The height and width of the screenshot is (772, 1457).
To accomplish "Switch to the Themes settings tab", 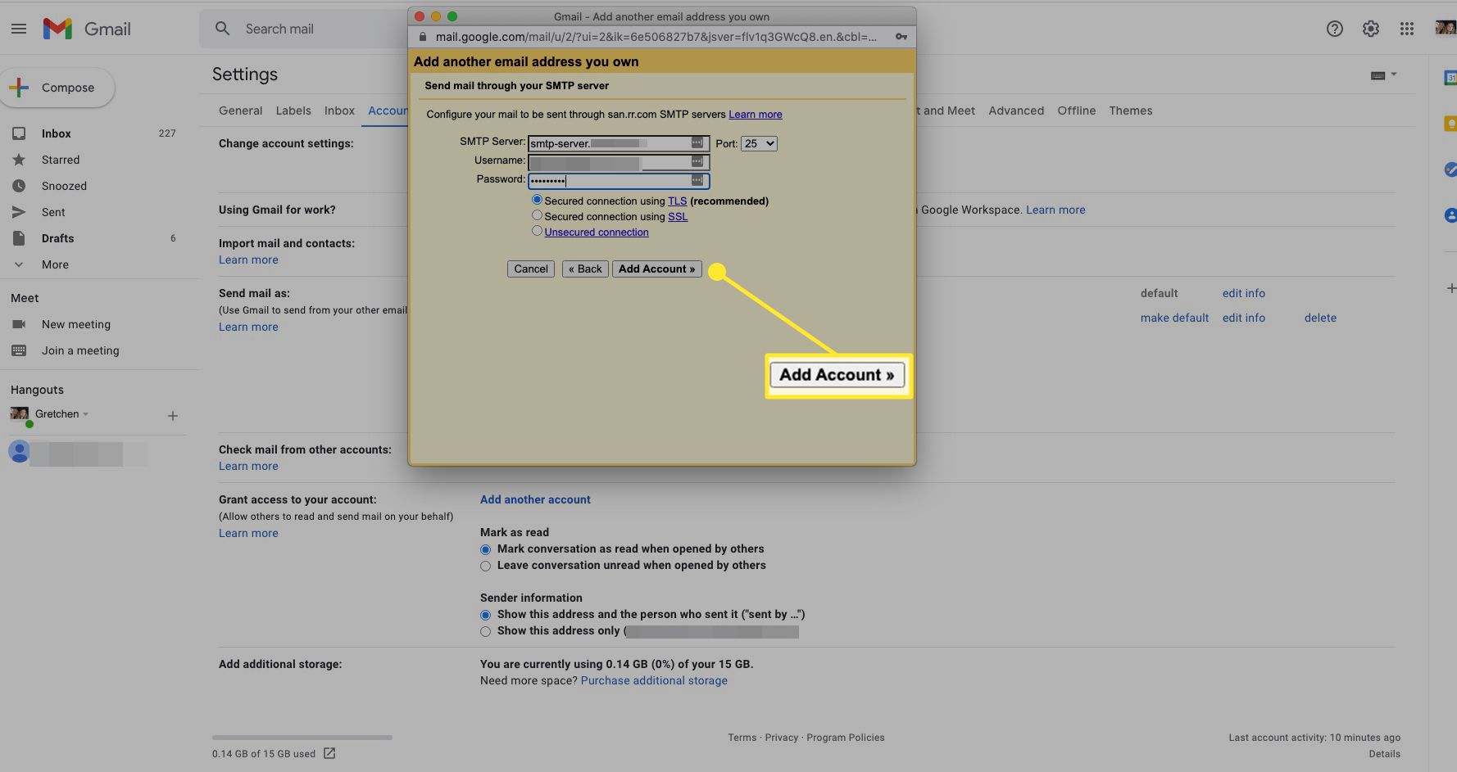I will click(1130, 111).
